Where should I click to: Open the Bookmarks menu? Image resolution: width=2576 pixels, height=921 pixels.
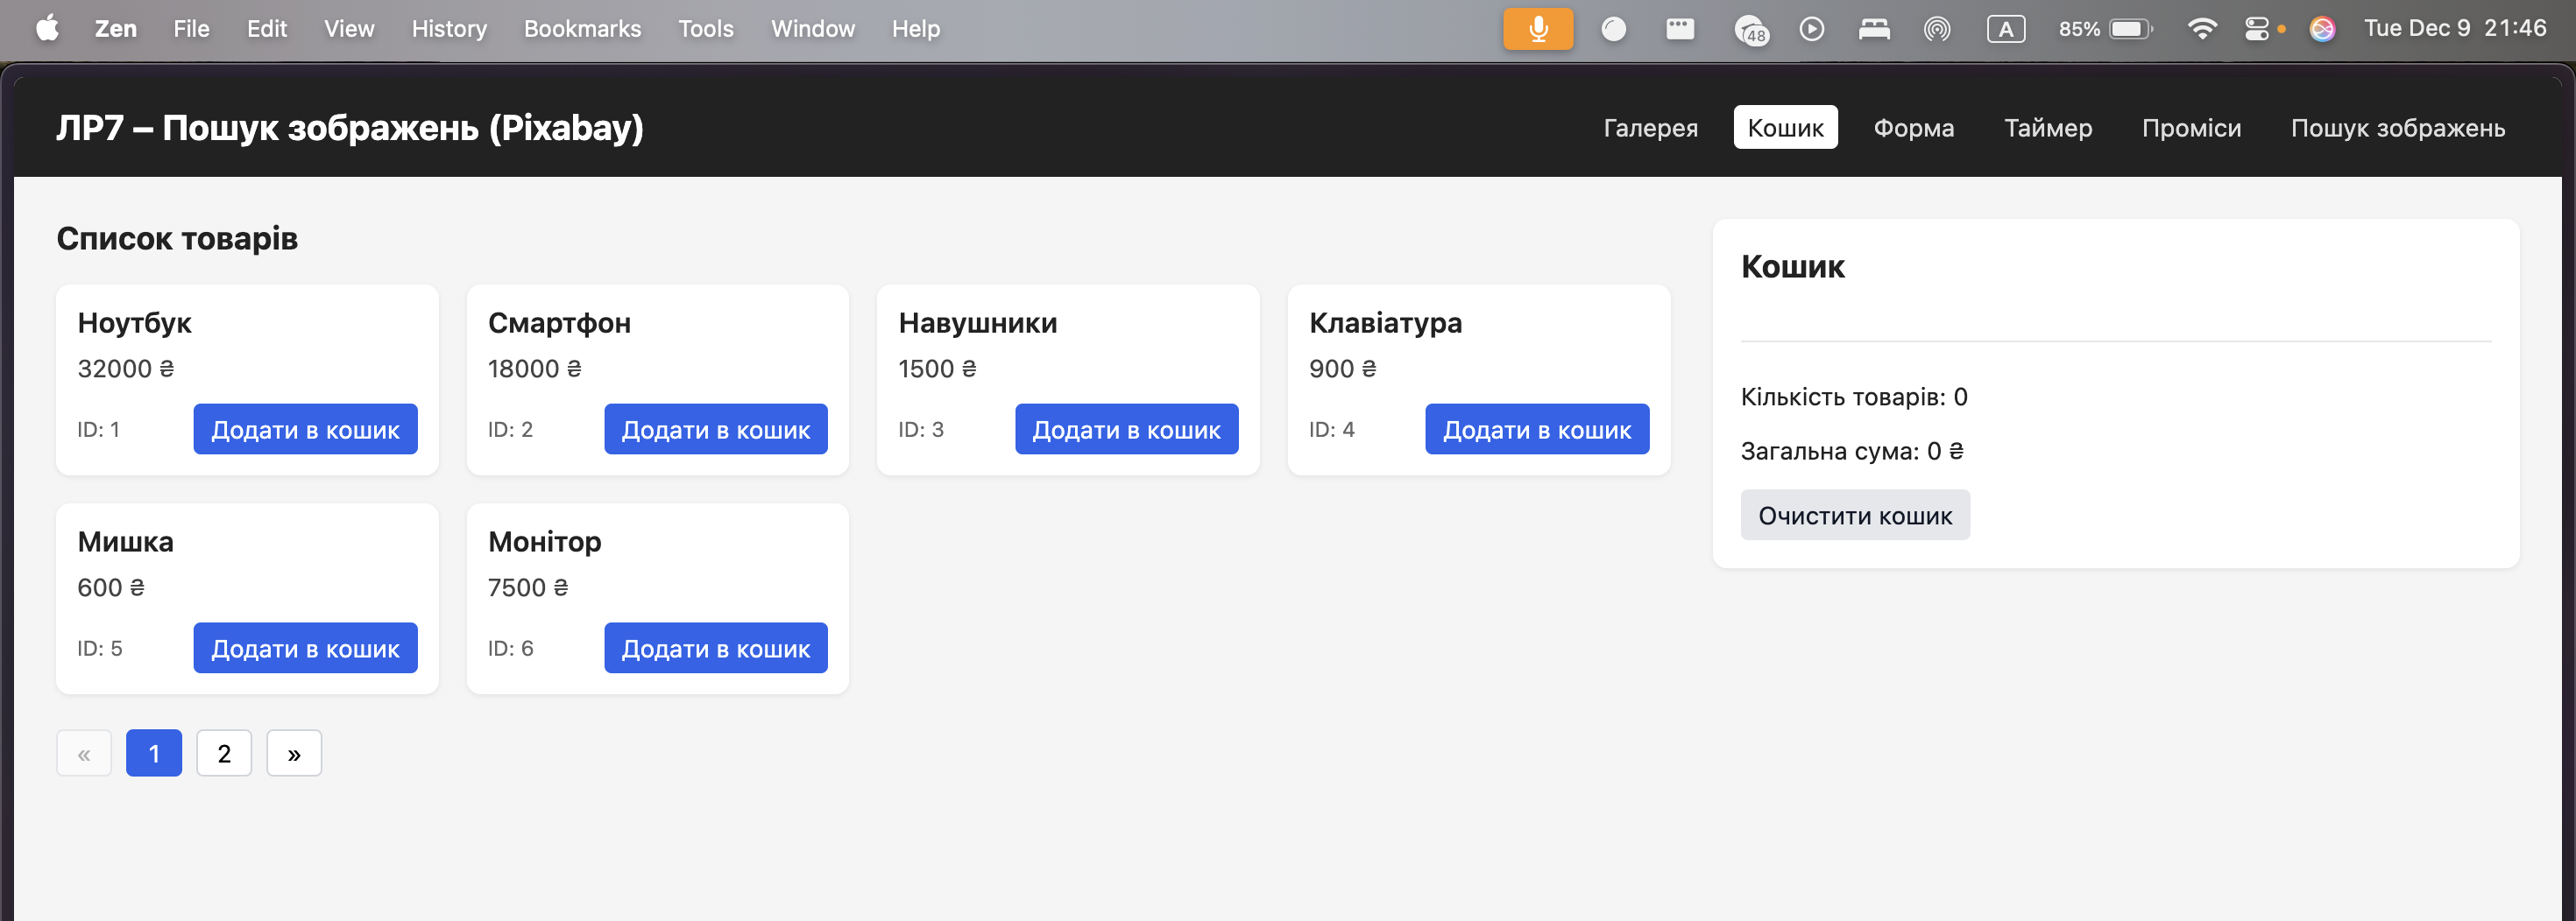click(582, 28)
